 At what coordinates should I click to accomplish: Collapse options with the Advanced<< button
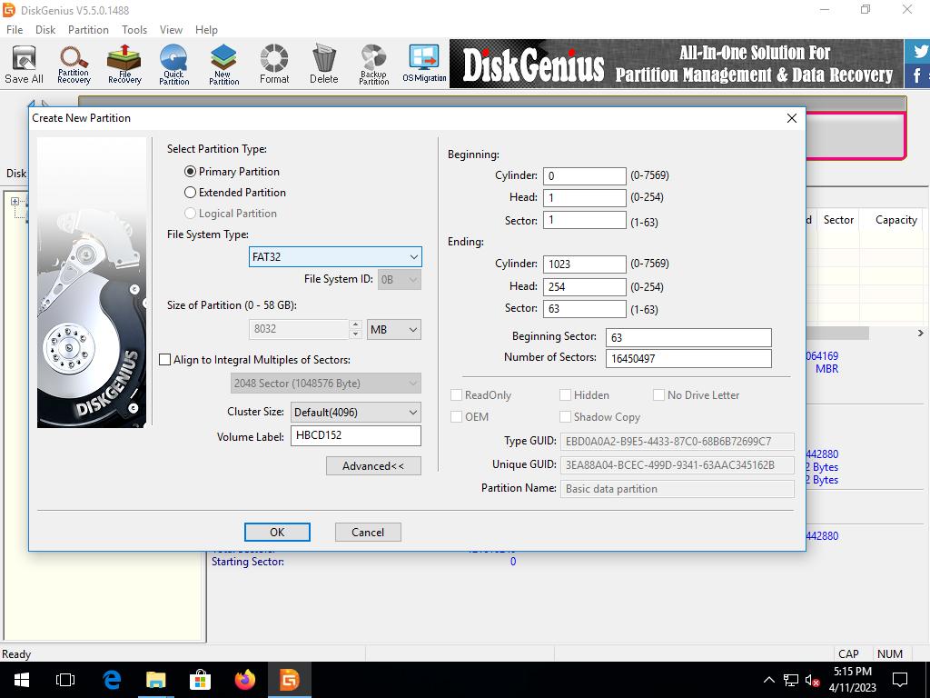coord(373,466)
